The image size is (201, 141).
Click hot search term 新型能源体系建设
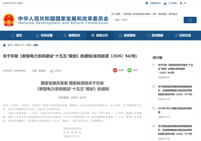point(142,14)
